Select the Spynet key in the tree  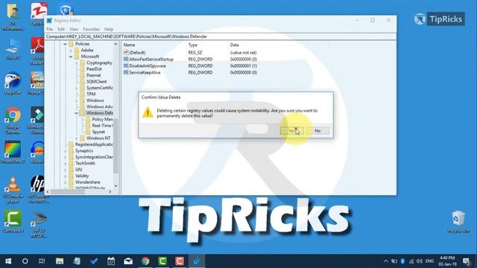[98, 132]
